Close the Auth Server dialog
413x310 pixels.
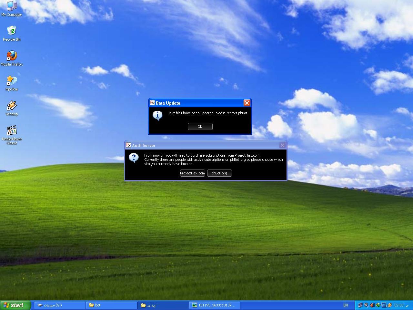pos(282,145)
